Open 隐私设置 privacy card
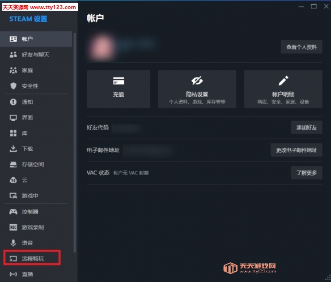Screen dimensions: 331x282 tap(197, 89)
